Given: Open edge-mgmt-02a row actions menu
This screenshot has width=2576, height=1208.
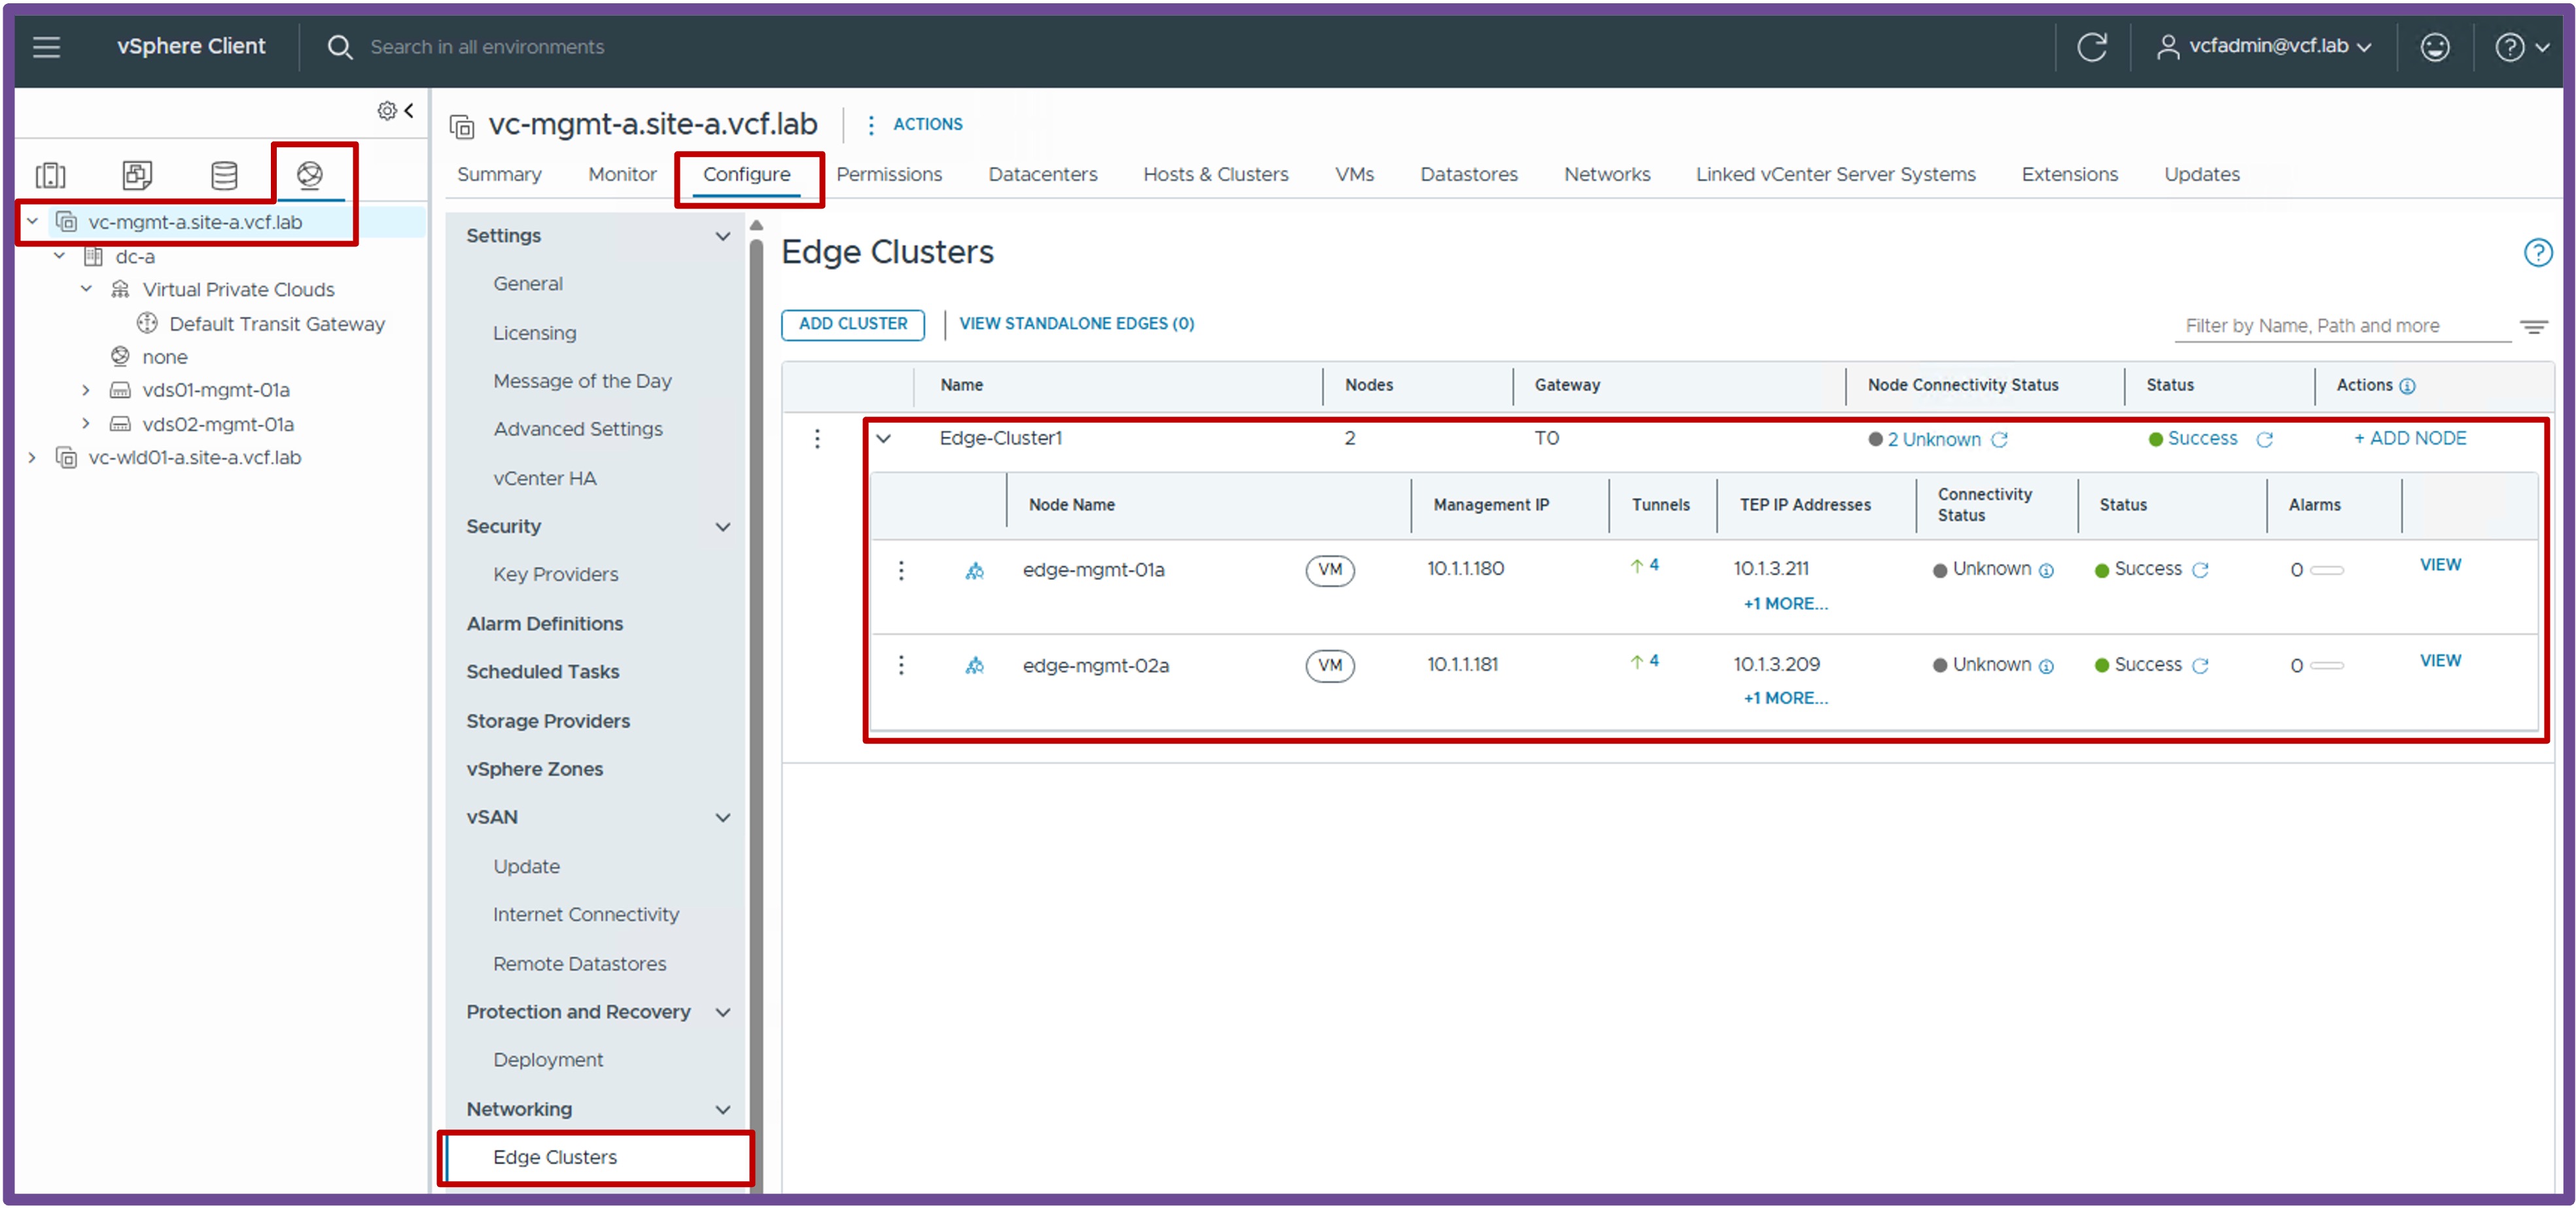Looking at the screenshot, I should [x=901, y=665].
